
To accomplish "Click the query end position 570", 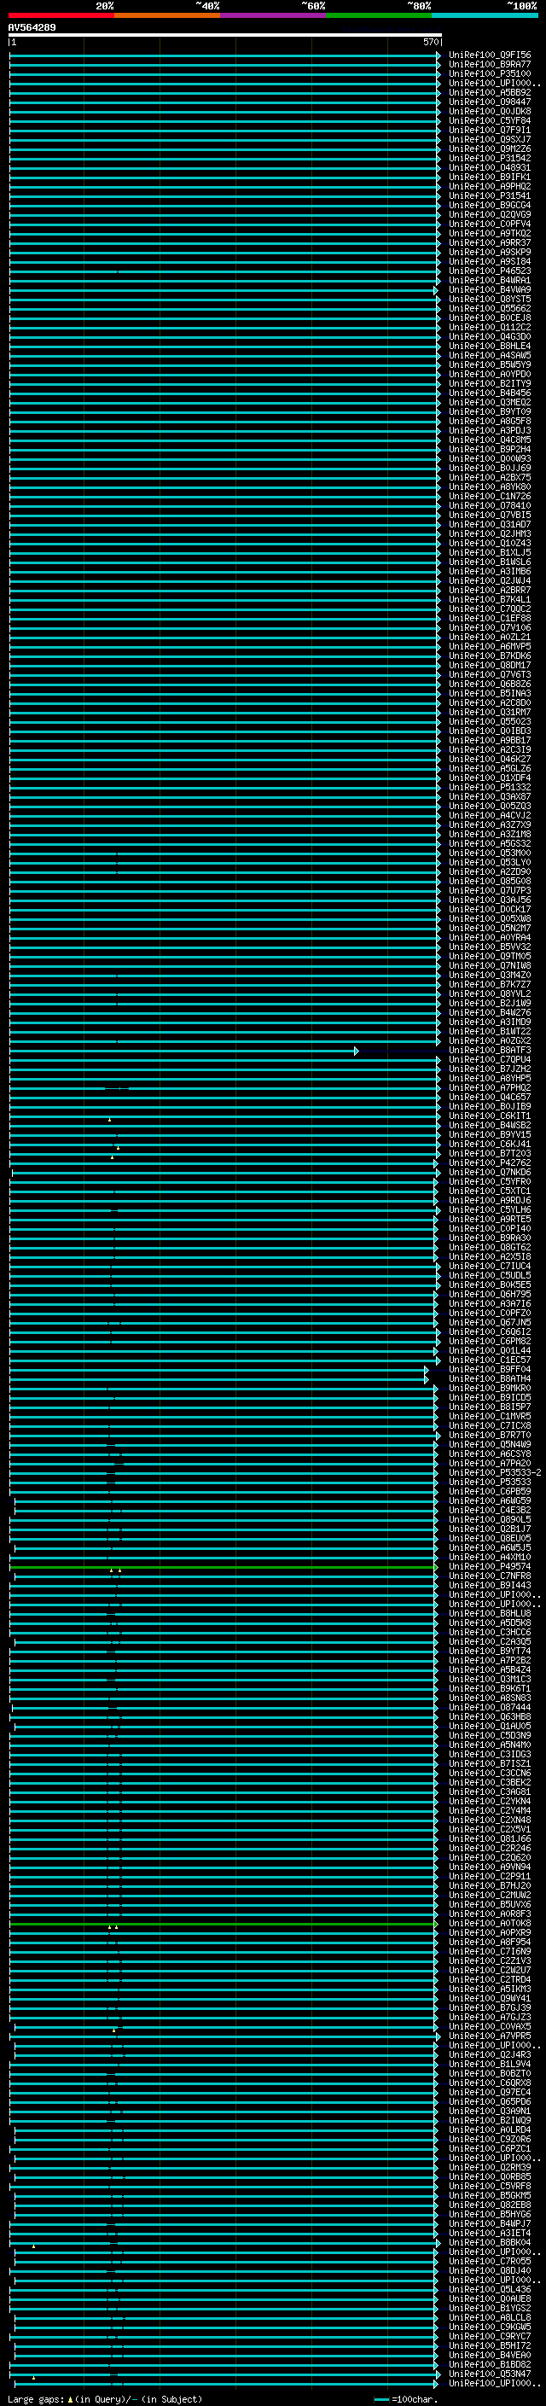I will tap(430, 42).
